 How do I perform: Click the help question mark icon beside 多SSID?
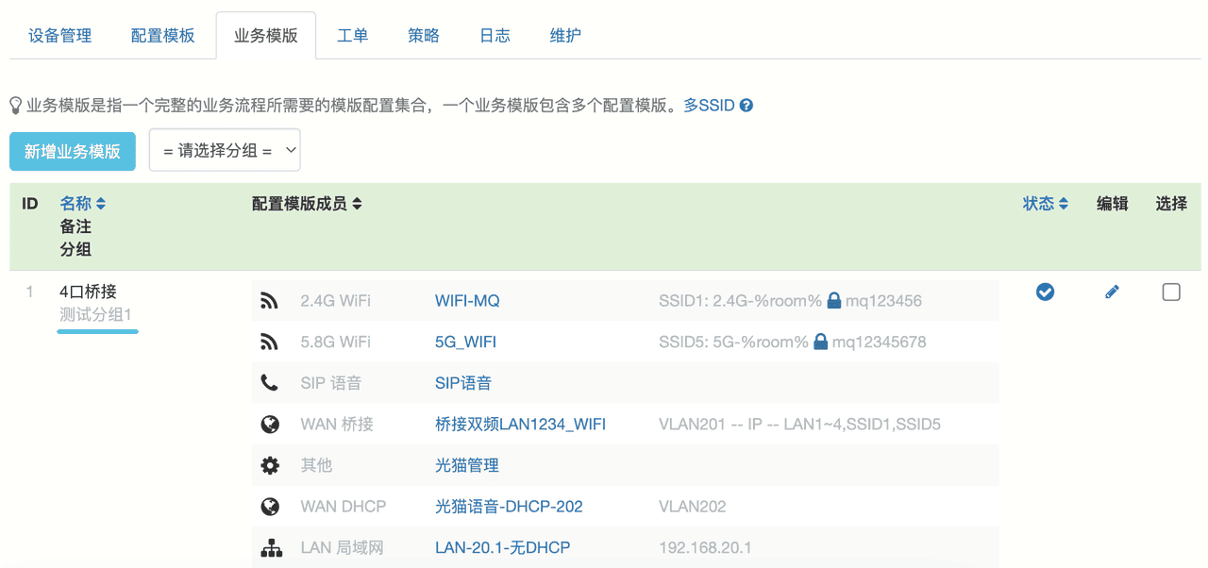pyautogui.click(x=746, y=106)
